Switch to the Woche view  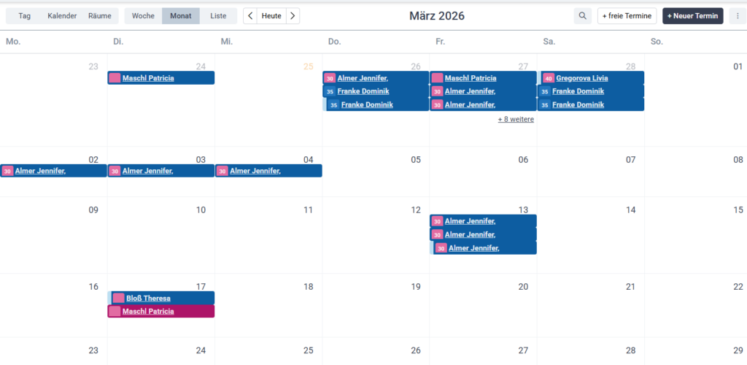pyautogui.click(x=143, y=16)
